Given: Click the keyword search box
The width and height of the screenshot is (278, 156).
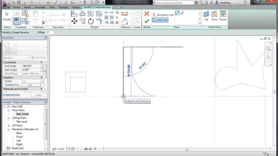Looking at the screenshot, I should point(175,3).
